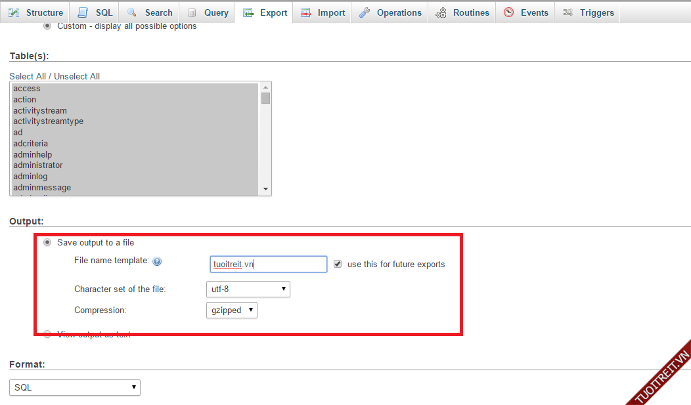Click the SQL tab icon
The width and height of the screenshot is (691, 405).
(x=83, y=12)
